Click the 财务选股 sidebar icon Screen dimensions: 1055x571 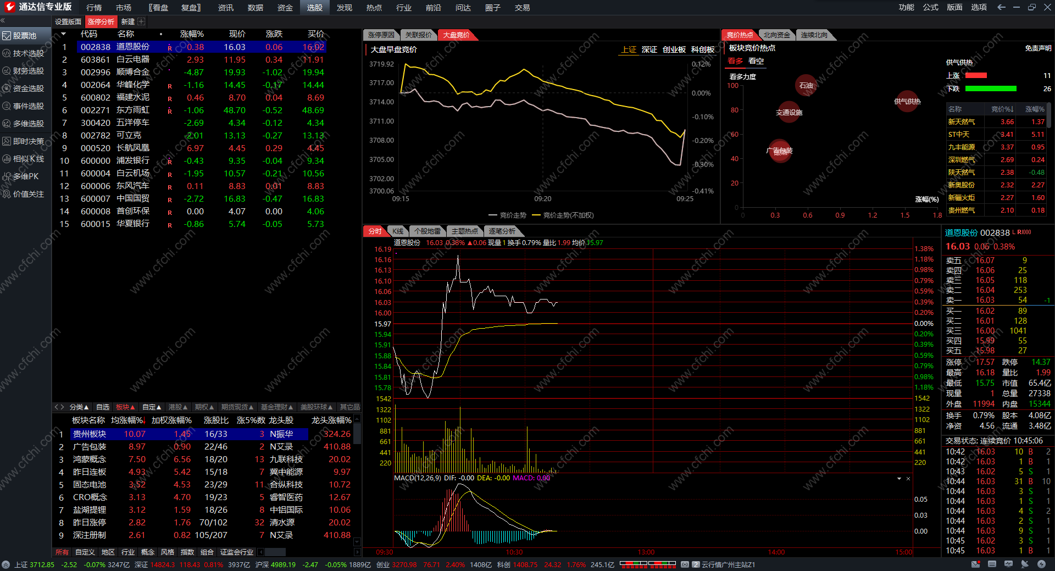click(x=7, y=71)
